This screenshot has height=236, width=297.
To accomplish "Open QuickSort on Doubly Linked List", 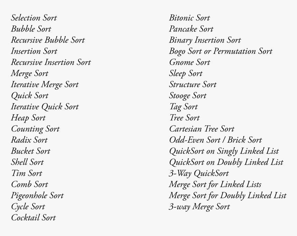I will pos(226,162).
